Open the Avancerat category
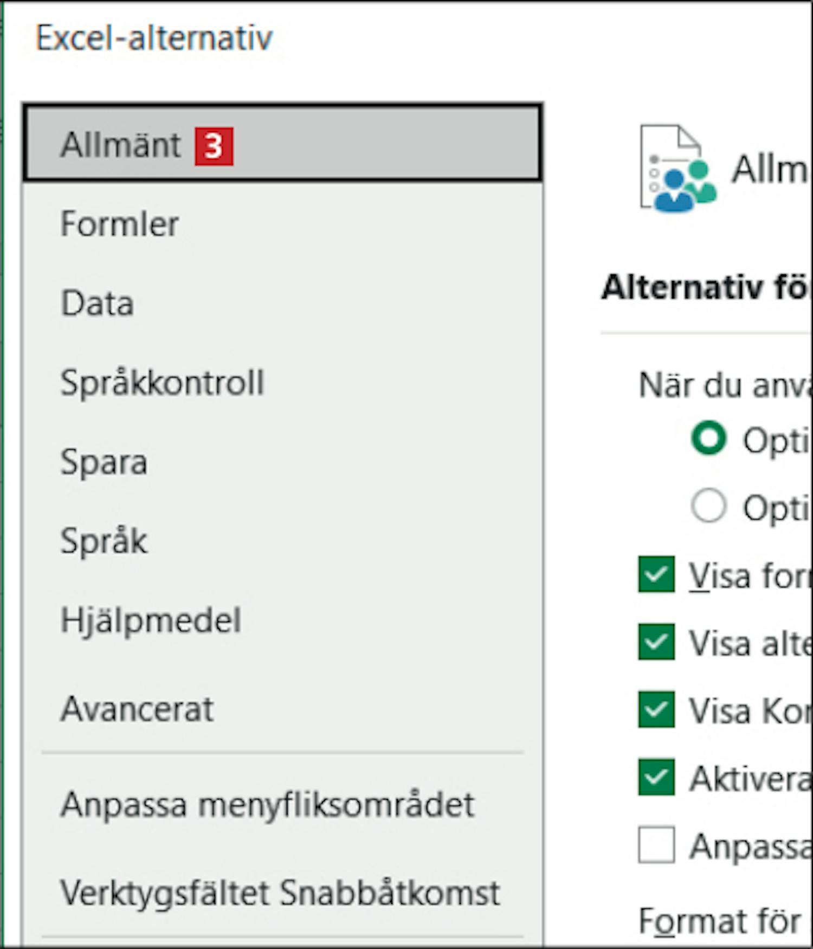 [x=137, y=709]
